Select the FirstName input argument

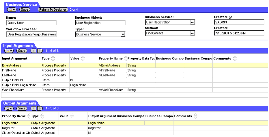point(9,70)
